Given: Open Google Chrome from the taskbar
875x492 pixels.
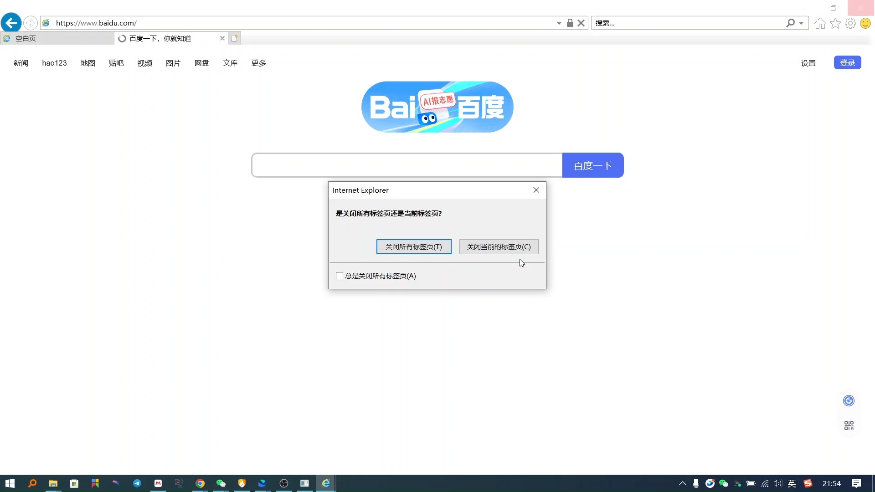Looking at the screenshot, I should 200,483.
